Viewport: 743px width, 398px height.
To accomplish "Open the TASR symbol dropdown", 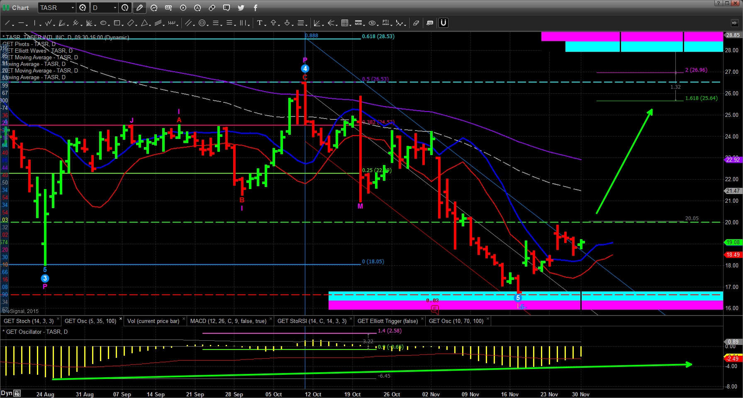I will coord(73,7).
